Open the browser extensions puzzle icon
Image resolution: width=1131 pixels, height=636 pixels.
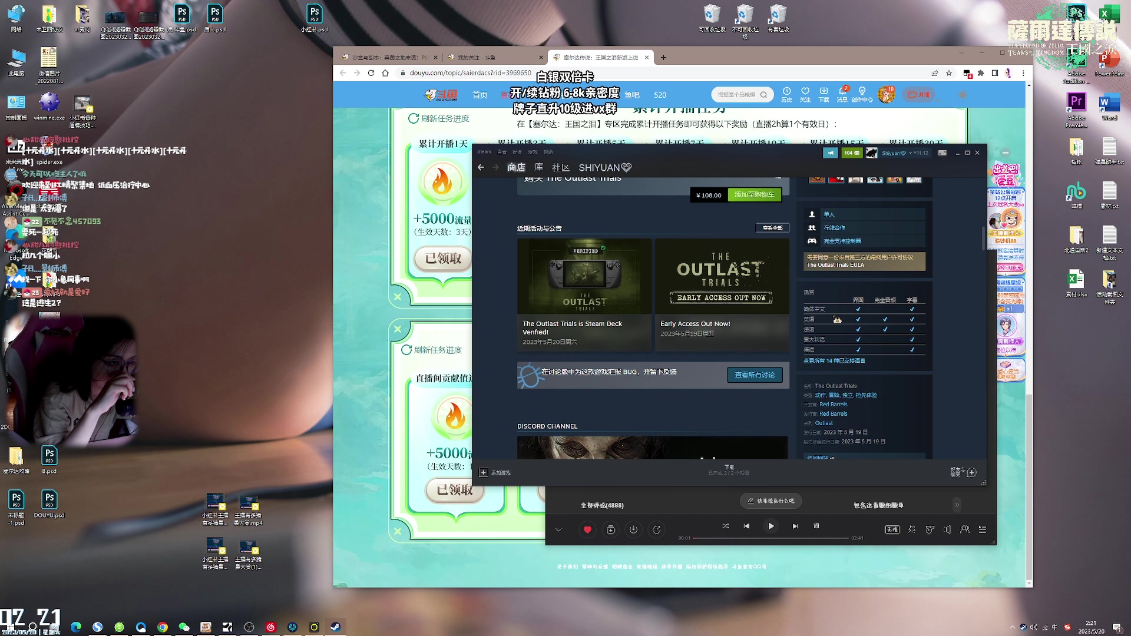[x=981, y=73]
